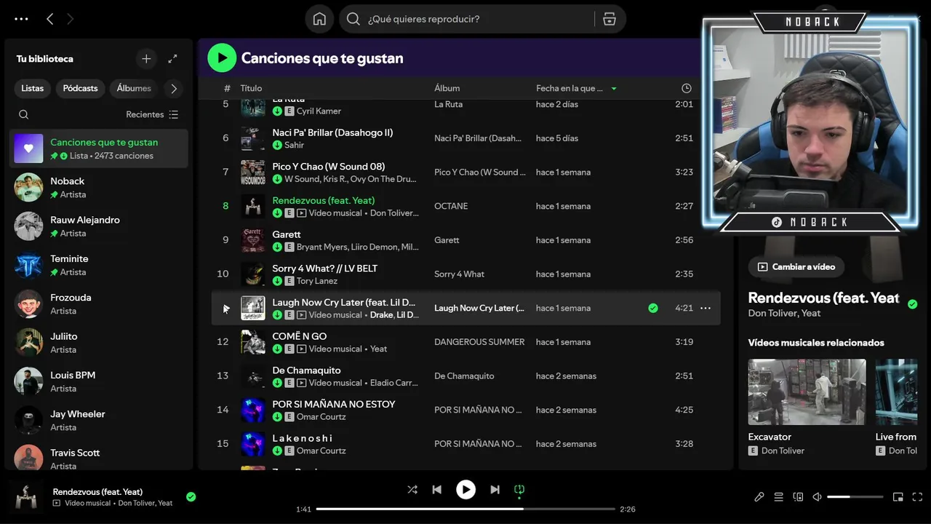Toggle repeat mode
The height and width of the screenshot is (524, 931).
pyautogui.click(x=519, y=490)
